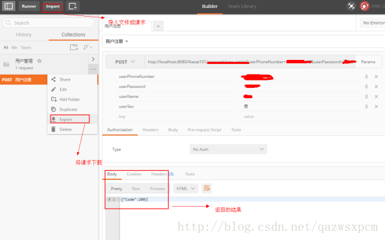Open the request Authorization tab
Image resolution: width=385 pixels, height=240 pixels.
(x=120, y=129)
